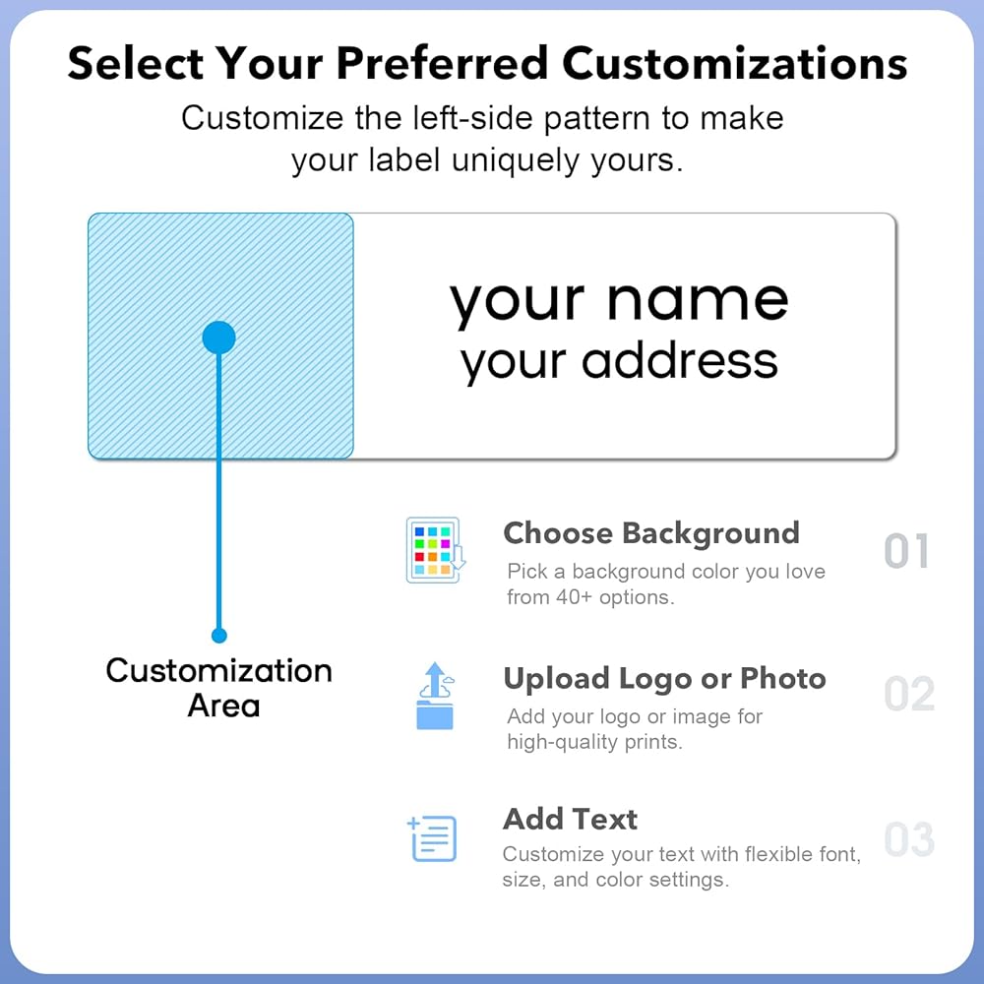
Task: Select the "Choose Background" heading
Action: [650, 533]
